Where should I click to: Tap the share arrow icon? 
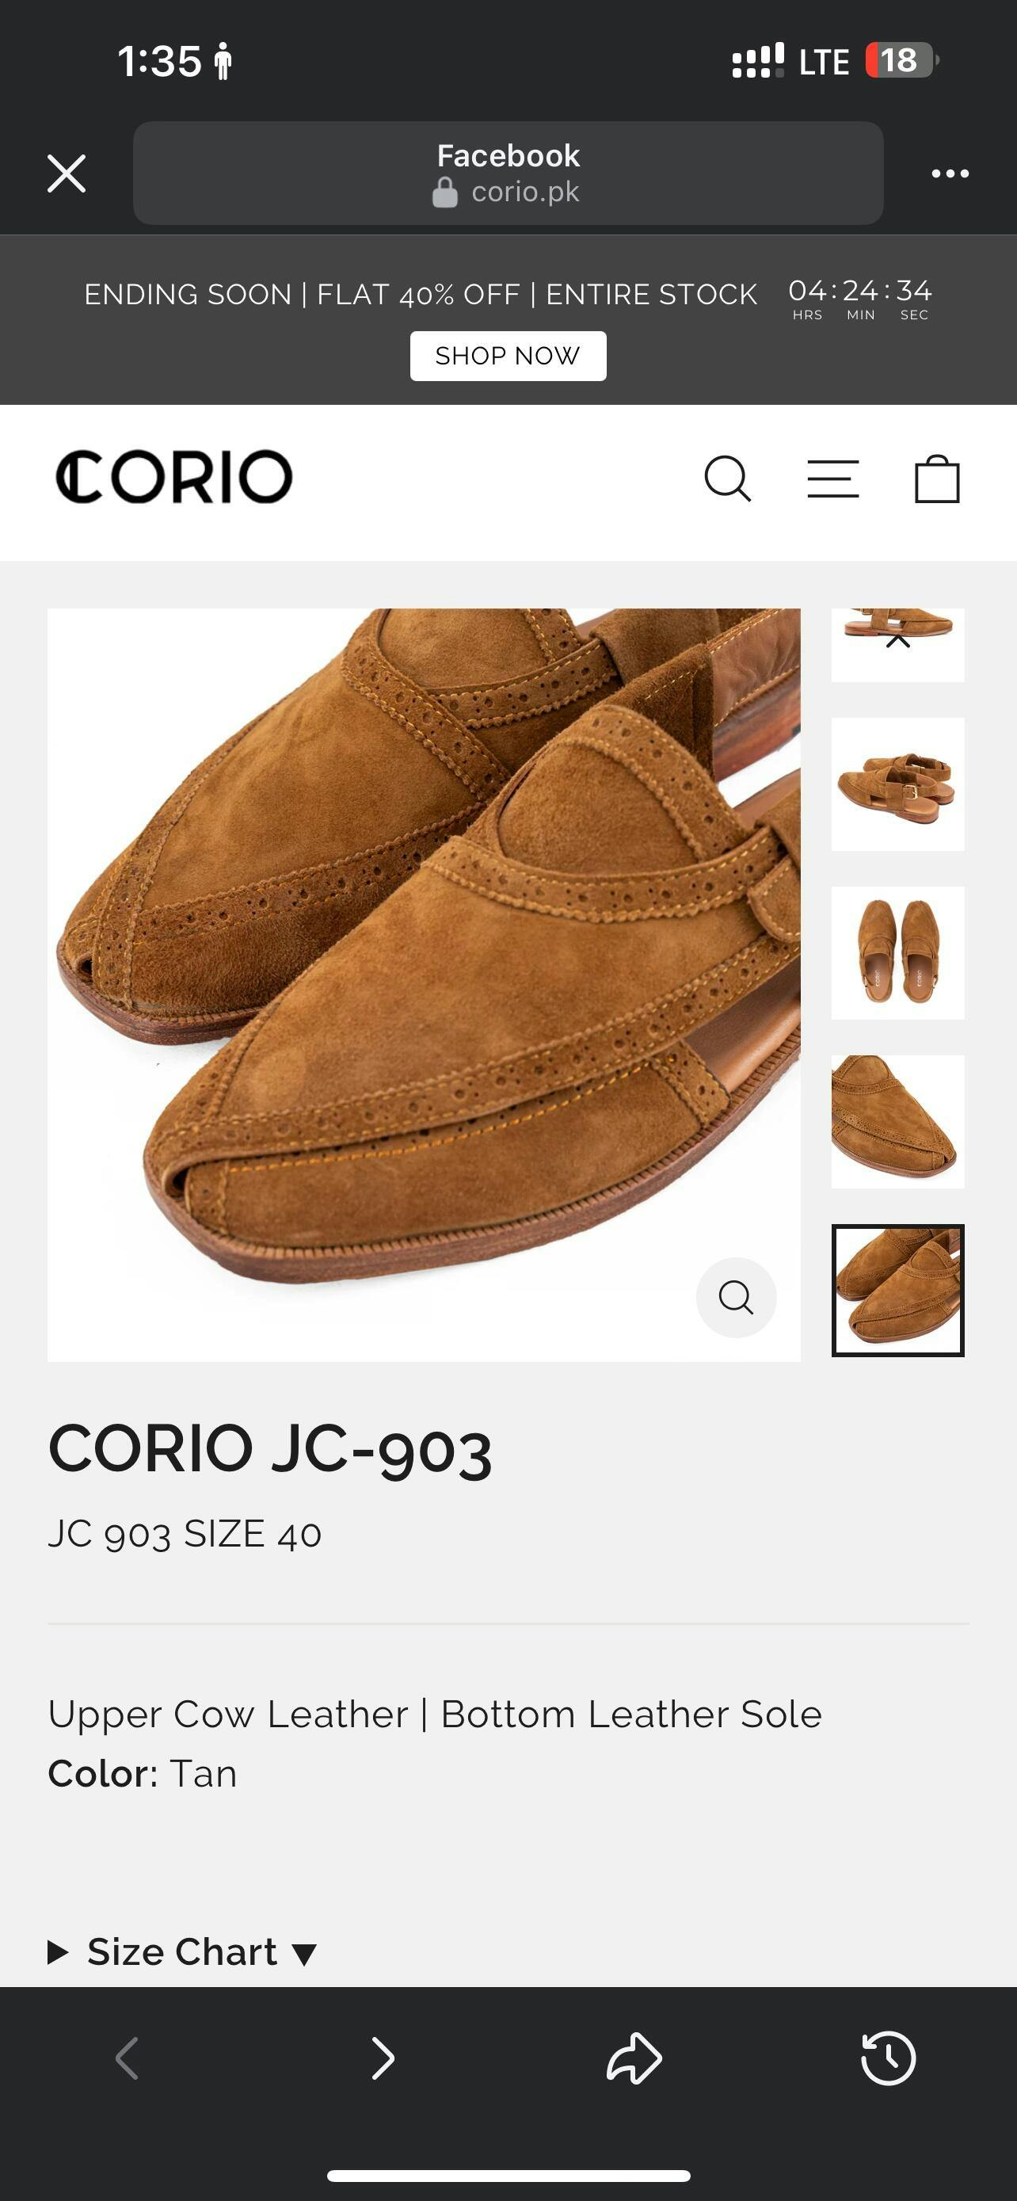(634, 2058)
